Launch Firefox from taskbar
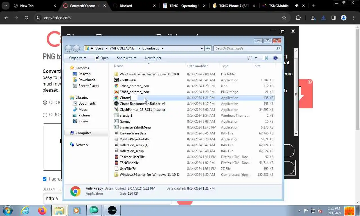The image size is (360, 216). [42, 210]
